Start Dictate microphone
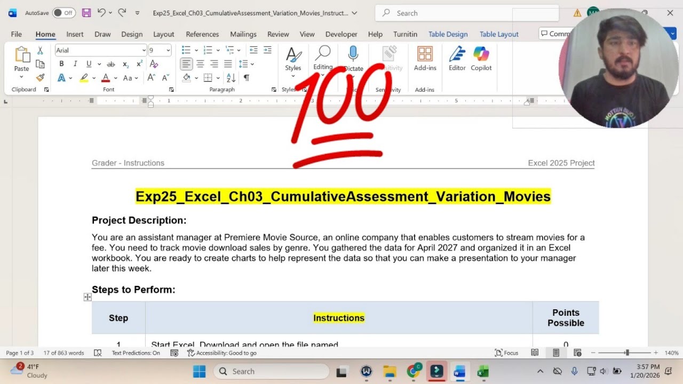 click(x=353, y=59)
